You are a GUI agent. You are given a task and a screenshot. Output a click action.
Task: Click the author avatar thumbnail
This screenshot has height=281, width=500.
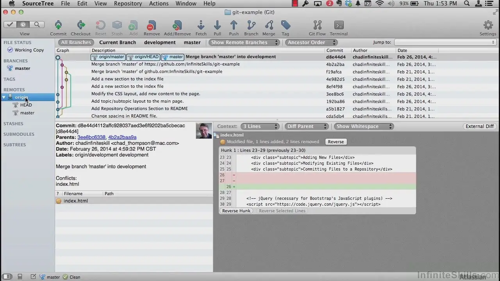tap(204, 131)
